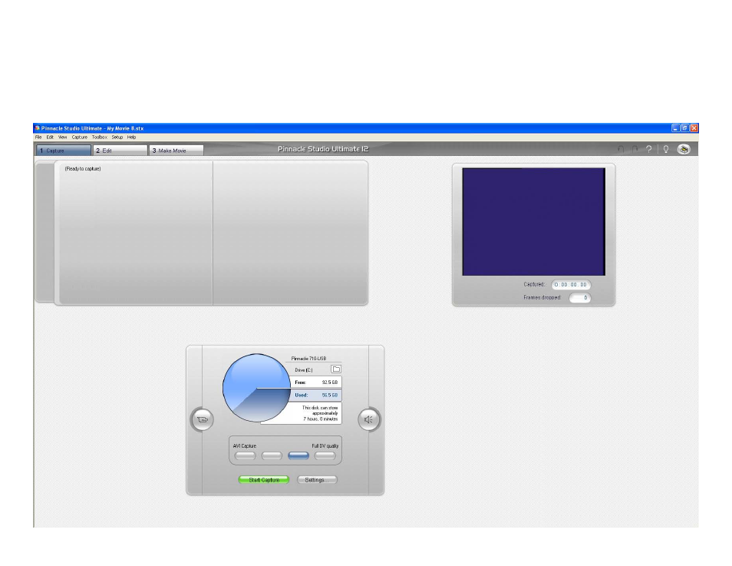Click the redo arrow in the top bar
Image resolution: width=732 pixels, height=566 pixels.
pos(635,149)
